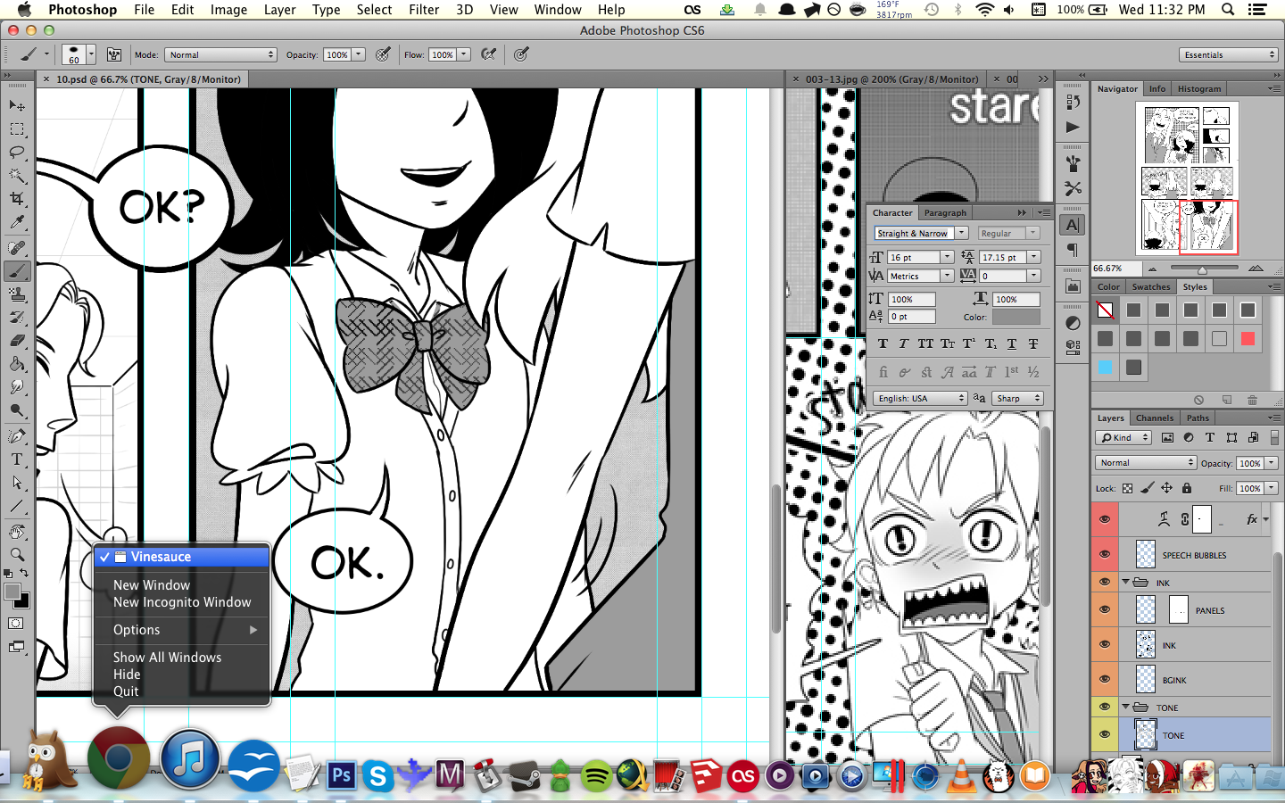Toggle lock transparent pixels in Layers
The image size is (1285, 803).
click(x=1127, y=488)
